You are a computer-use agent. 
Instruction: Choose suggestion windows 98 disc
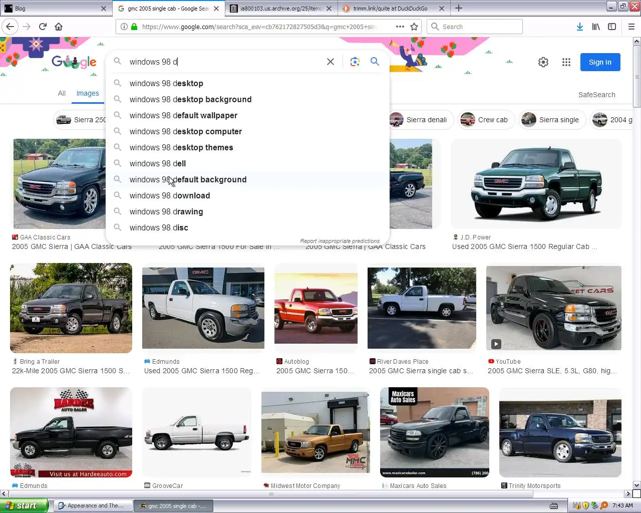247,227
